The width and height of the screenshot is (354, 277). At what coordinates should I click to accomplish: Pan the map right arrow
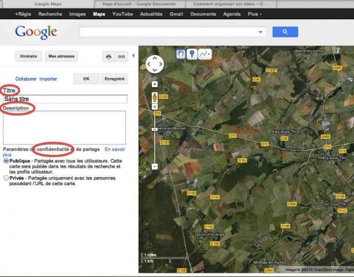[161, 64]
